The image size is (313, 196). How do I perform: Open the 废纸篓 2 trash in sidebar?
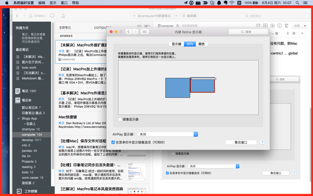(28, 183)
